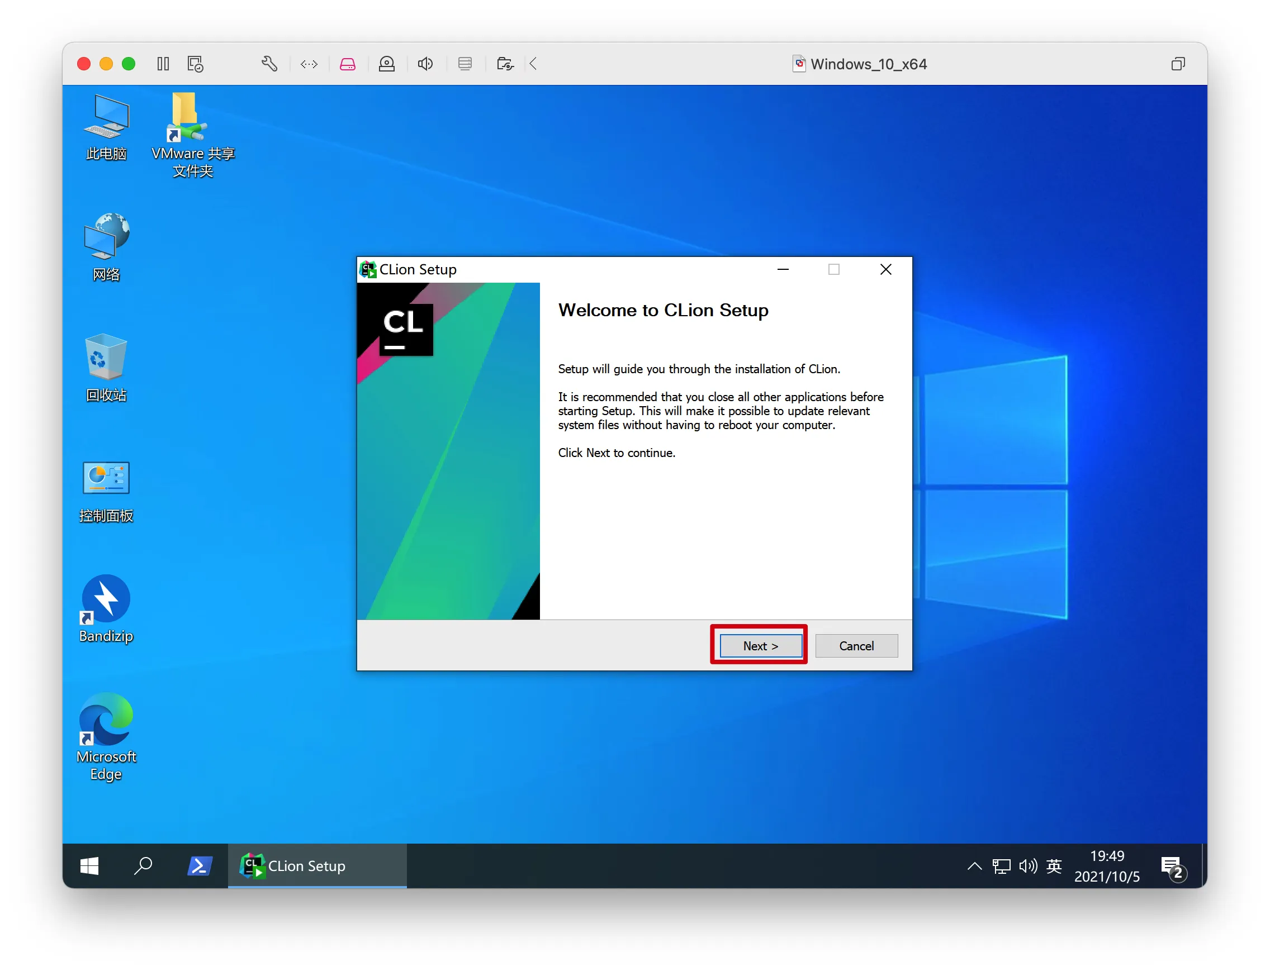Click the taskbar search magnifier
This screenshot has width=1270, height=971.
143,866
